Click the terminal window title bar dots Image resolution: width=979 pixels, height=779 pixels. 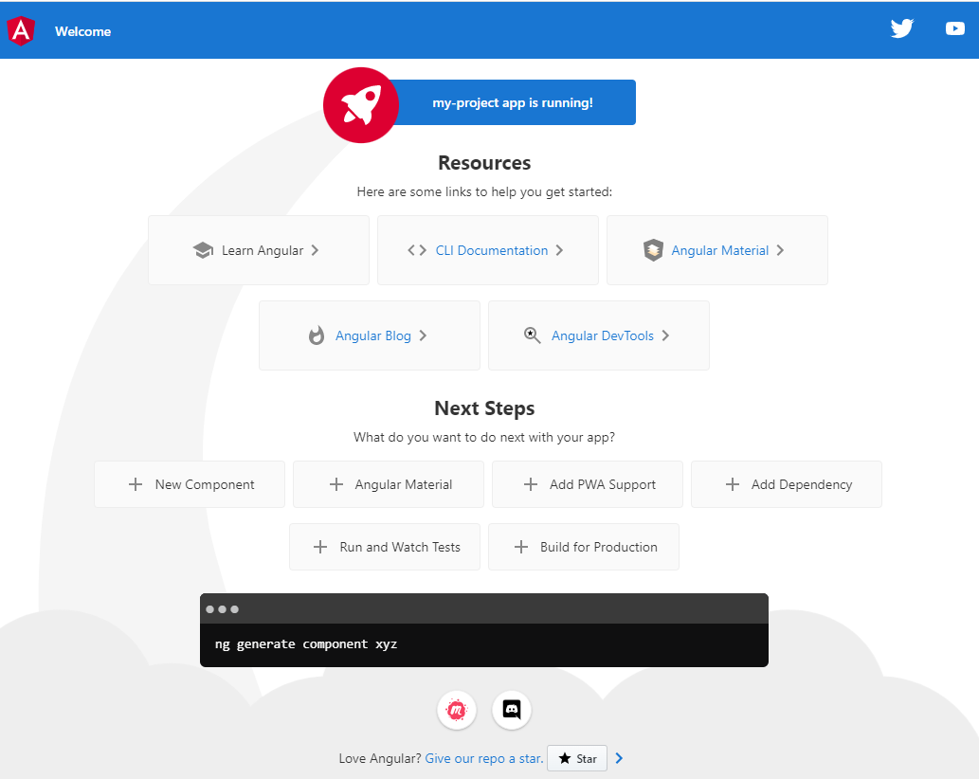pyautogui.click(x=223, y=609)
